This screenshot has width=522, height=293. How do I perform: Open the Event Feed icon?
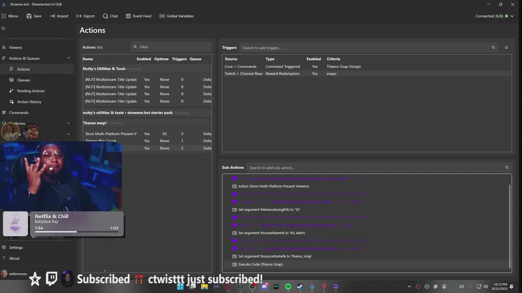[128, 16]
